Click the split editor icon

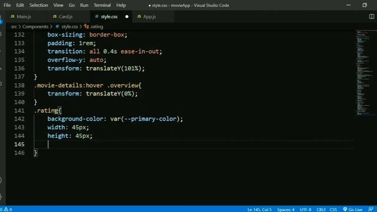pyautogui.click(x=372, y=16)
